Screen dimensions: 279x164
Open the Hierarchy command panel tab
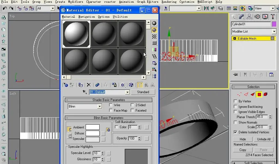[249, 17]
